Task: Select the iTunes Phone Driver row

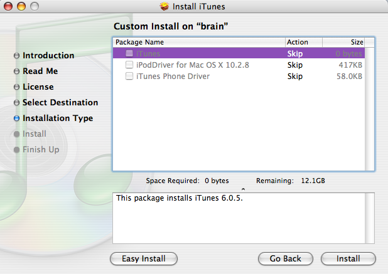Action: pos(239,76)
